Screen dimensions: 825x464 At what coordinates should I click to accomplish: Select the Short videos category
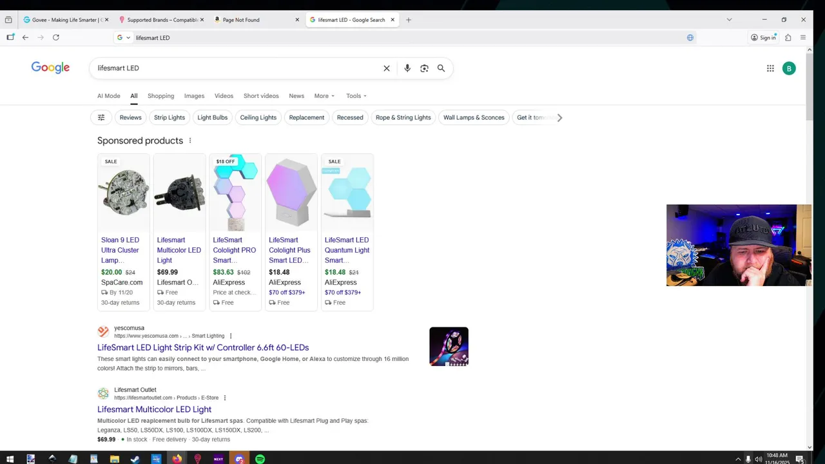coord(261,96)
